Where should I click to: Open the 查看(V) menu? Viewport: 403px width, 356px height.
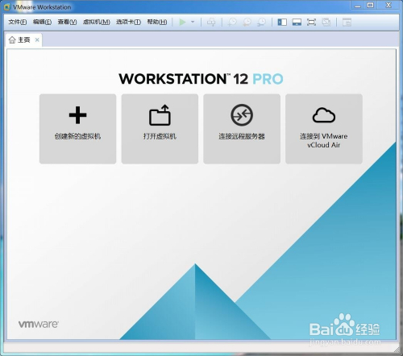67,22
